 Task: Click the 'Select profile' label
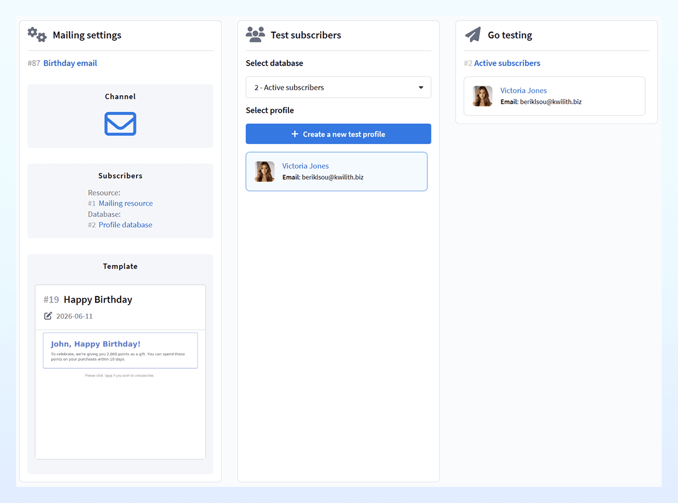point(270,110)
